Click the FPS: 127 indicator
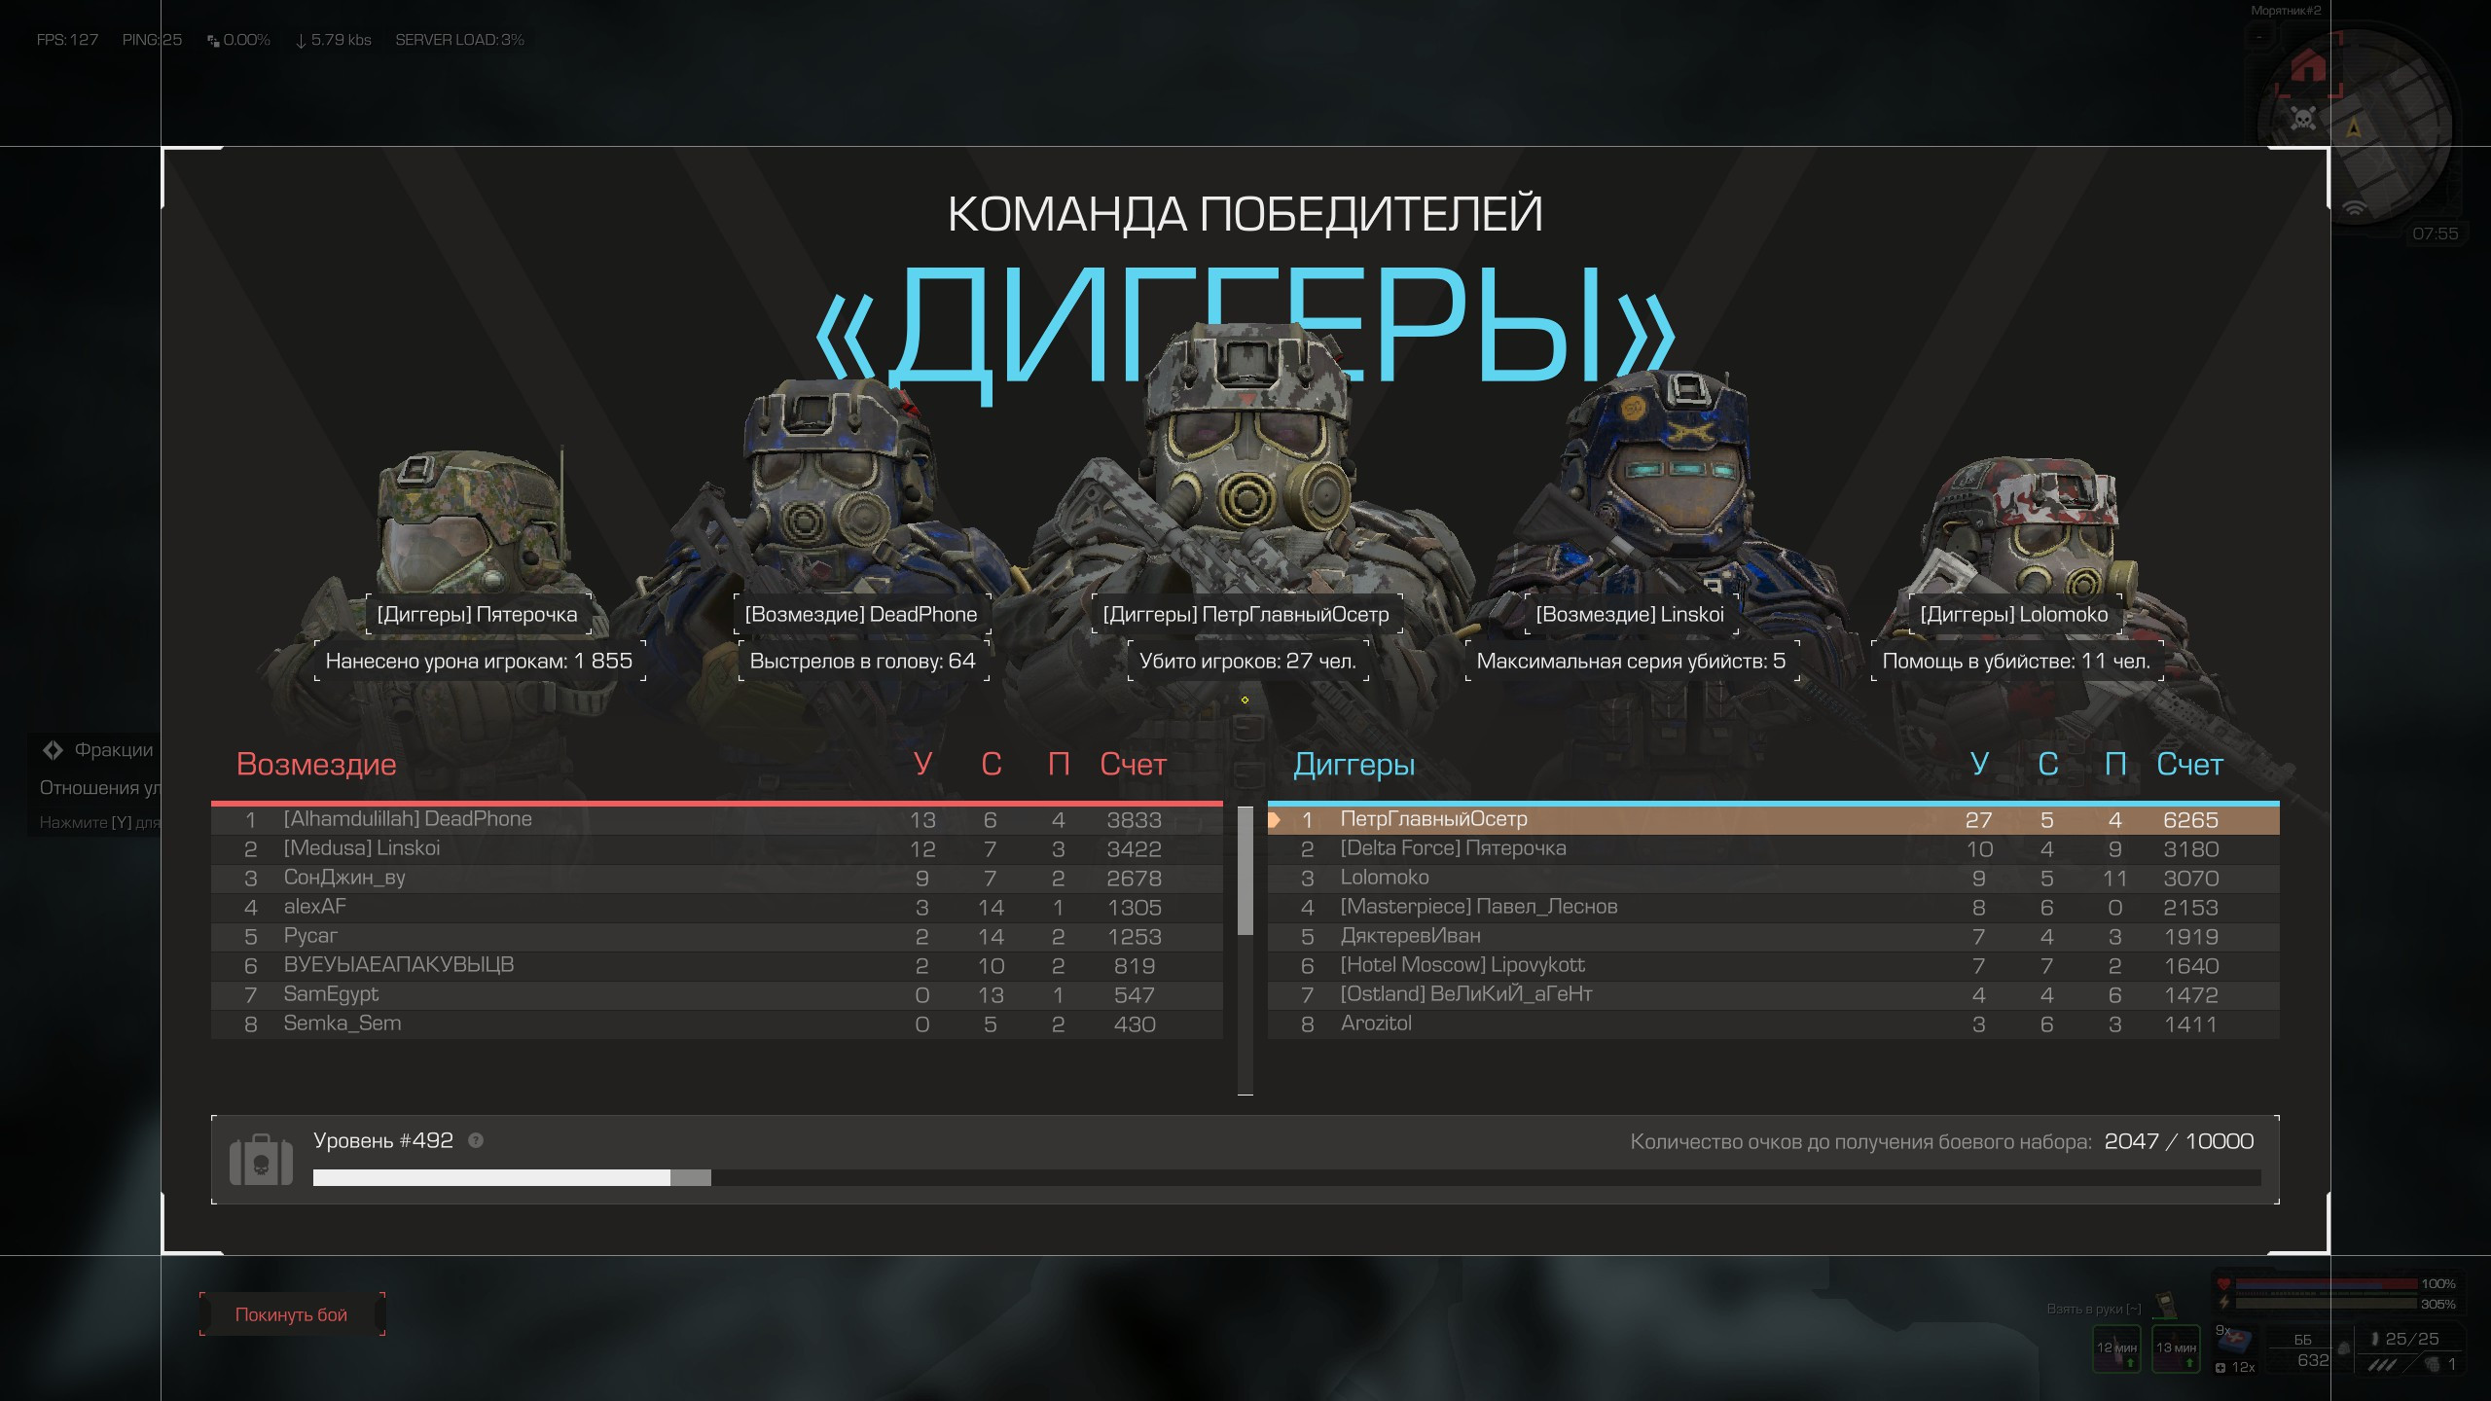 coord(67,40)
